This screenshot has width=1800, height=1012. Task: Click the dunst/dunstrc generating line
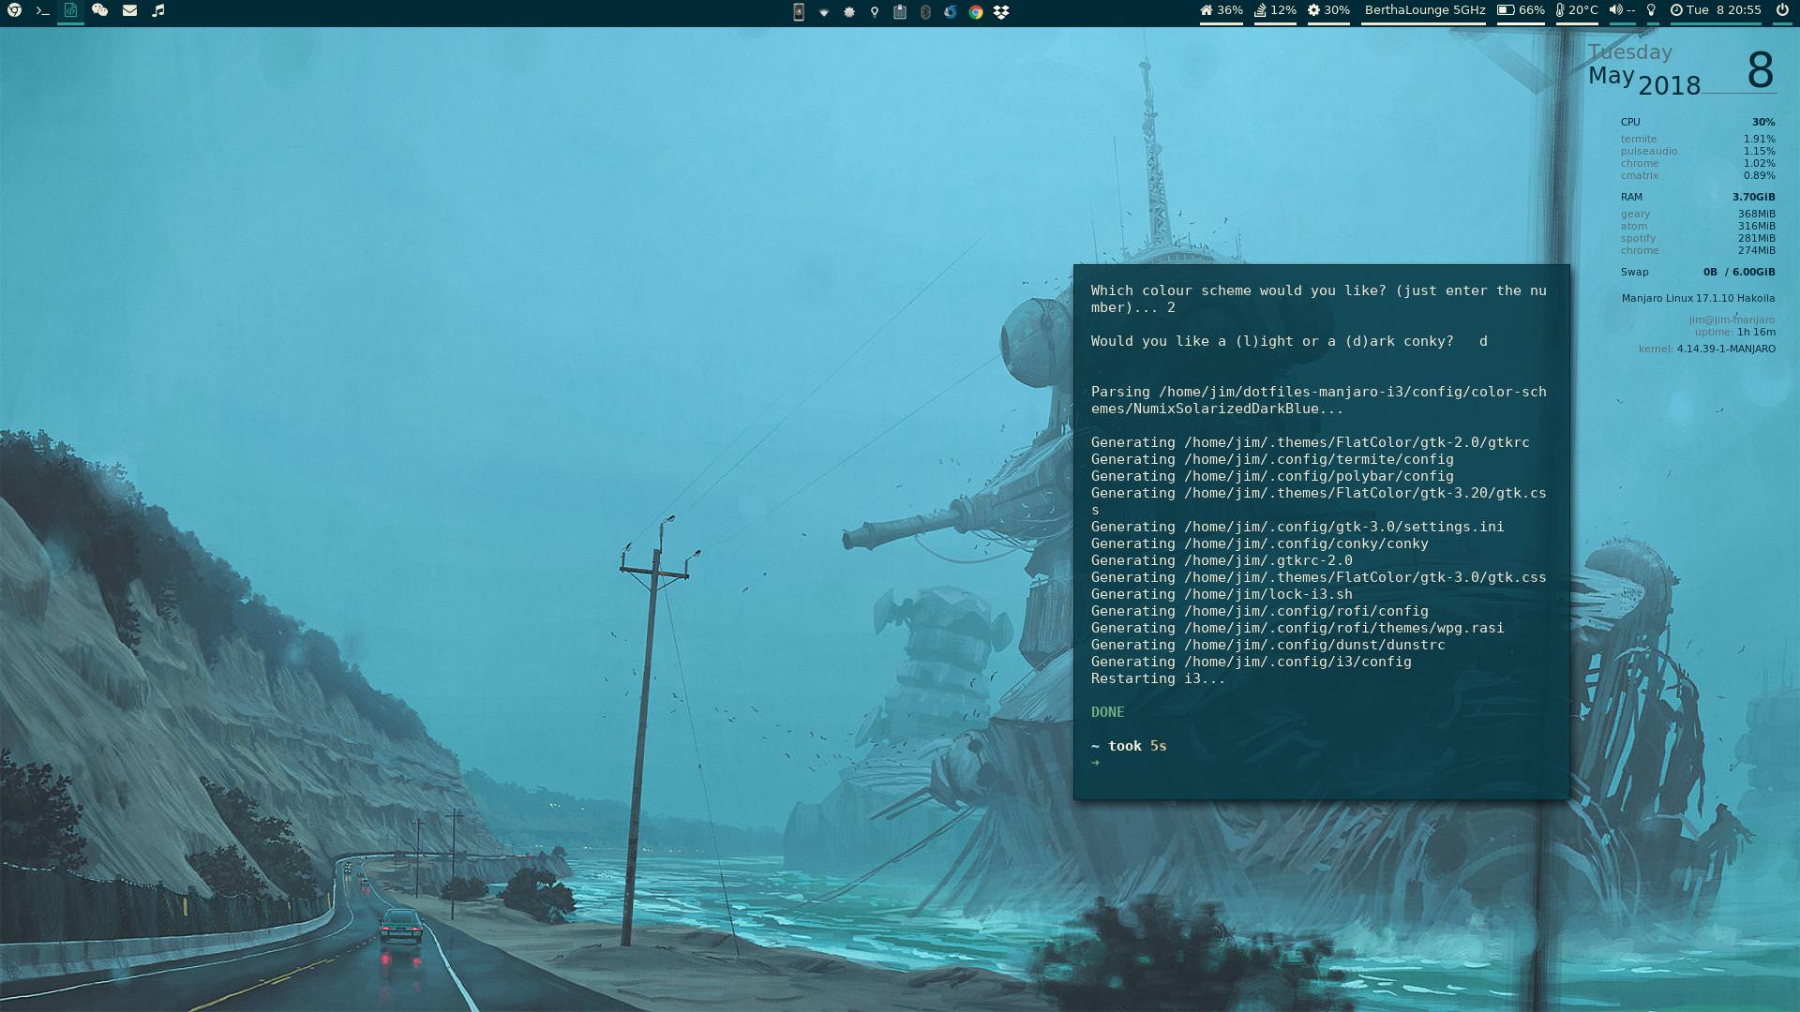coord(1267,645)
